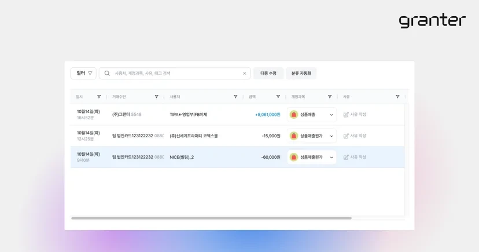Click the -60,000원 amount
The image size is (479, 252).
[x=271, y=157]
